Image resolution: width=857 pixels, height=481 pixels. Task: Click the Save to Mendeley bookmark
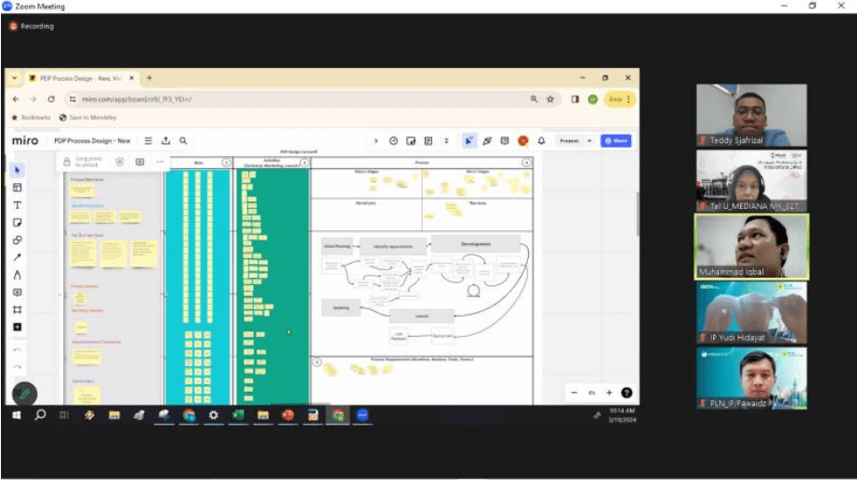(86, 118)
